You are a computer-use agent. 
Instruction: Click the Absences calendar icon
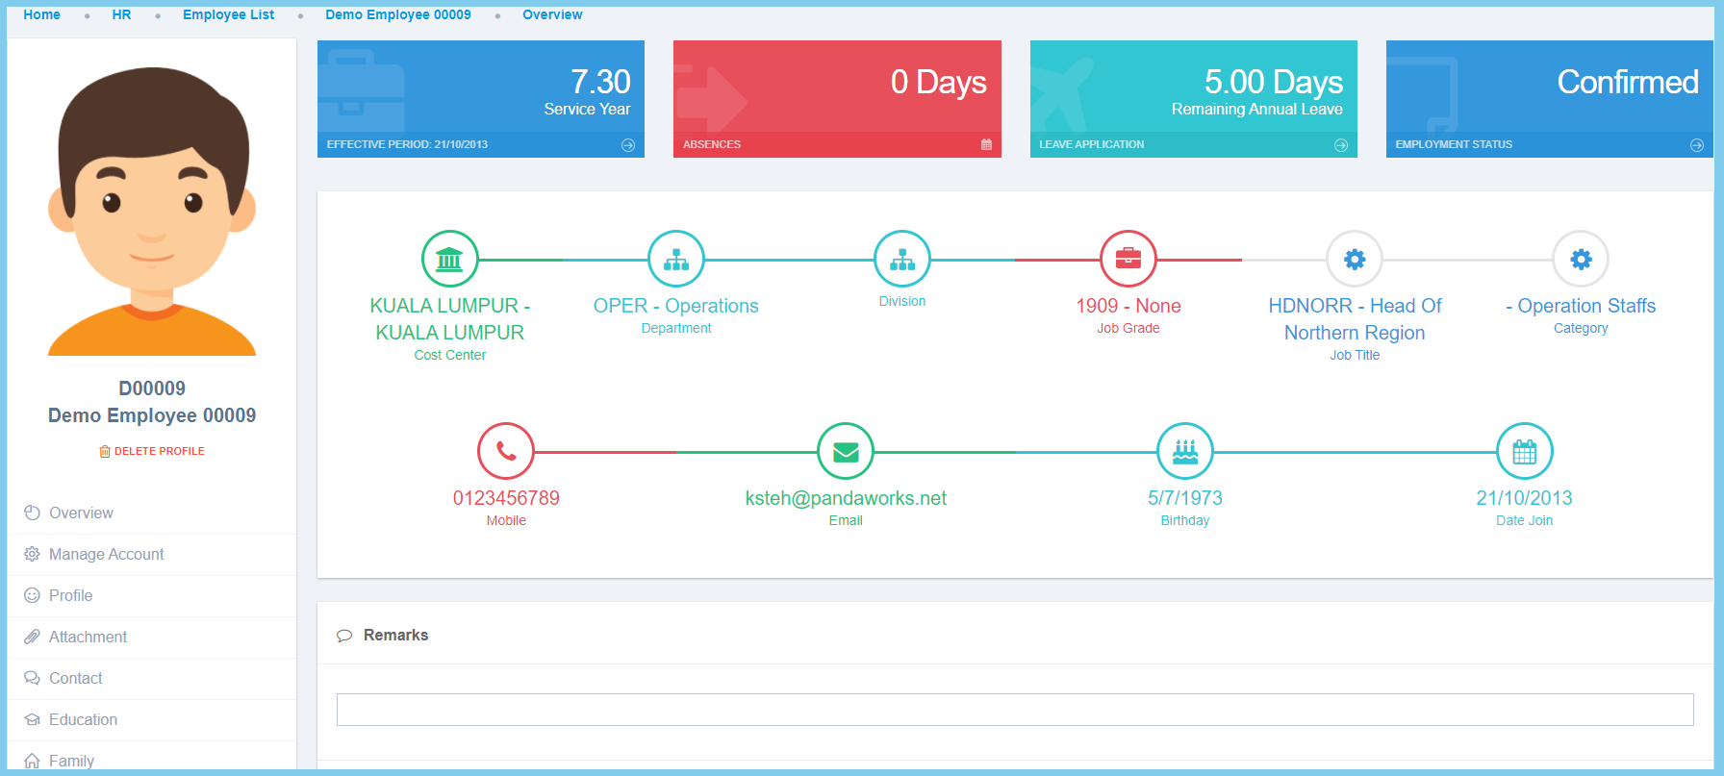(986, 145)
